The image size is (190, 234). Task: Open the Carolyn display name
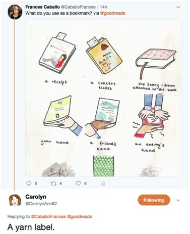36,197
